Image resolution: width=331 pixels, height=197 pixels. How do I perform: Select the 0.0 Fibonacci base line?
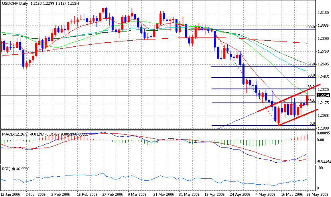(263, 126)
